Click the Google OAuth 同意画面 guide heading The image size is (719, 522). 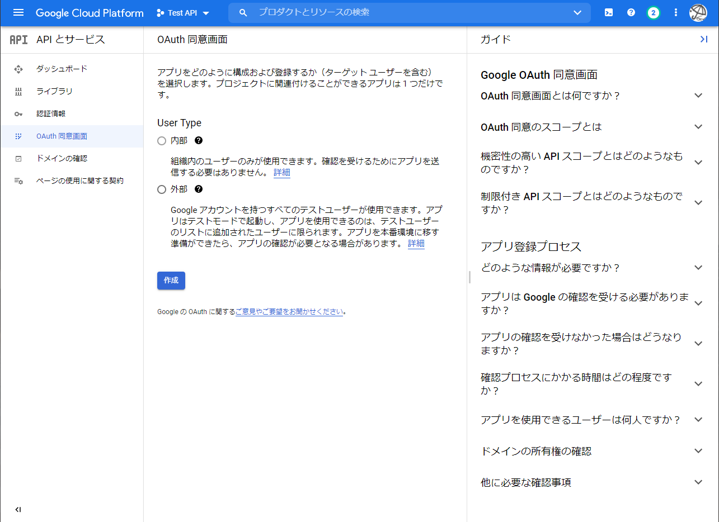(539, 75)
